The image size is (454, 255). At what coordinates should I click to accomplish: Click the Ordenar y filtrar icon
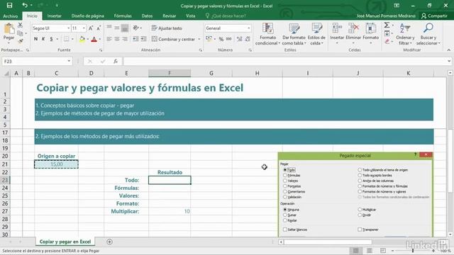tap(405, 28)
